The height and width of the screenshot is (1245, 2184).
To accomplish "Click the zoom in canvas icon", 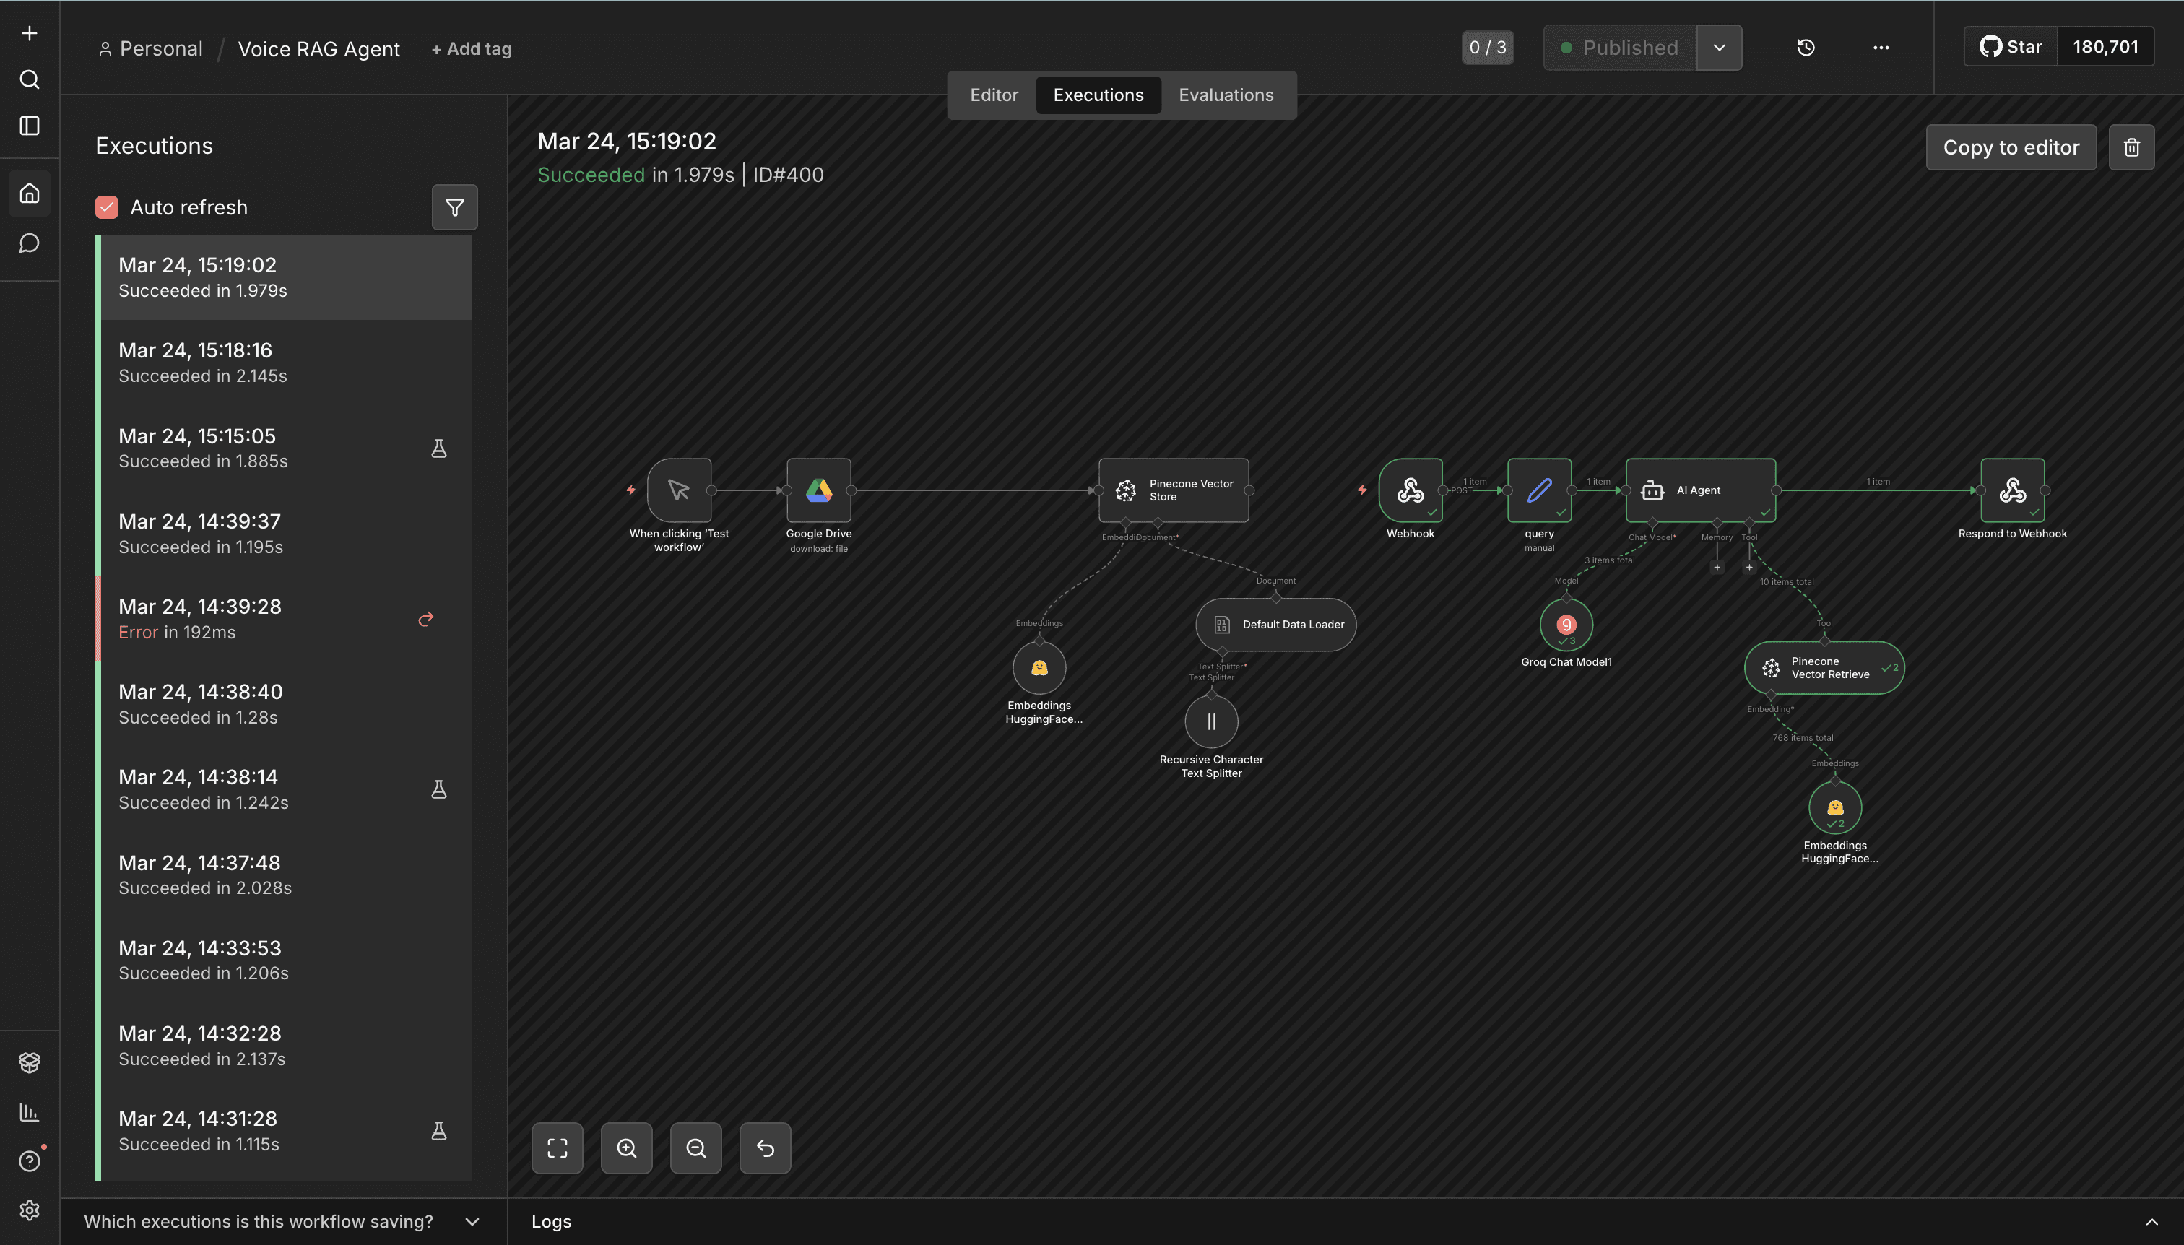I will pos(626,1148).
